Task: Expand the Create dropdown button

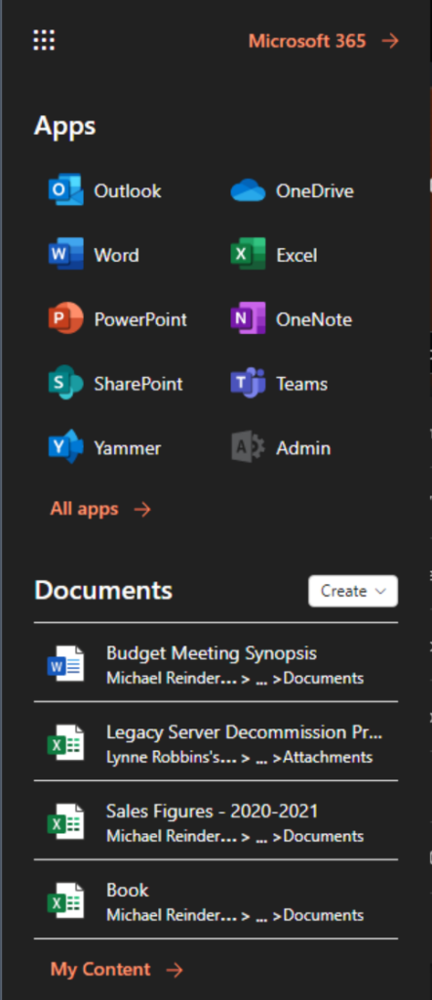Action: click(353, 591)
